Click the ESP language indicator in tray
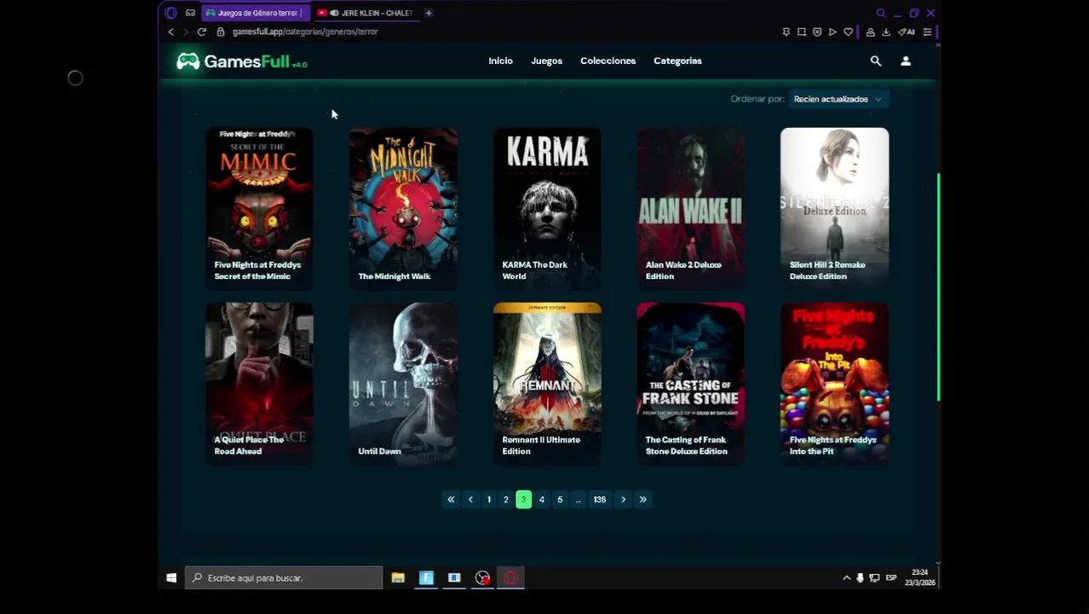Screen dimensions: 1089x614 (890, 578)
